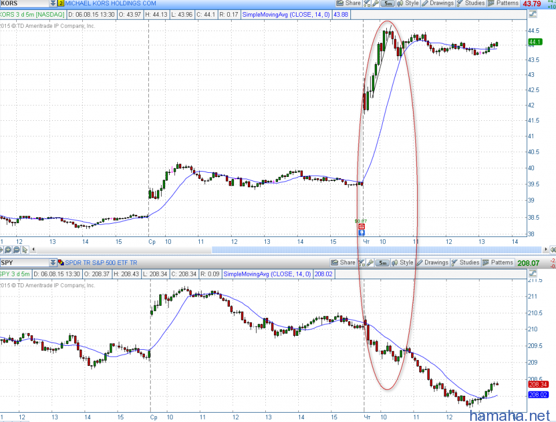Click the MICHAEL KORS HOLDINGS COM title
This screenshot has height=422, width=556.
point(111,3)
